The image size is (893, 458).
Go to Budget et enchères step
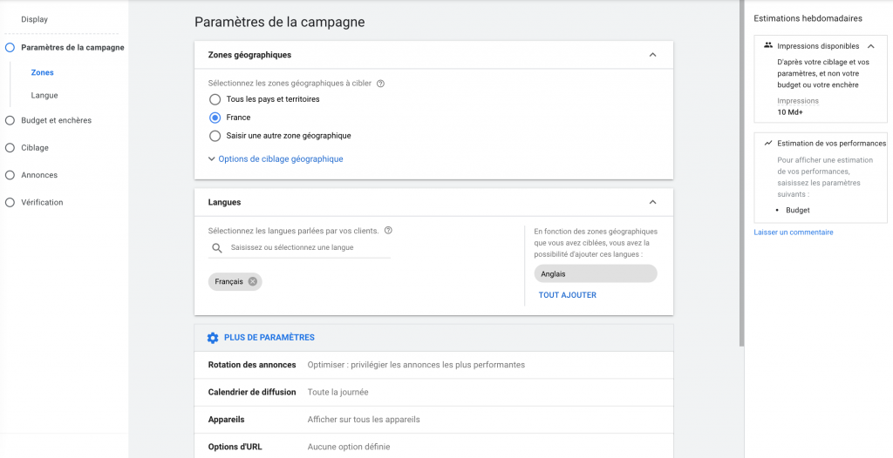56,120
